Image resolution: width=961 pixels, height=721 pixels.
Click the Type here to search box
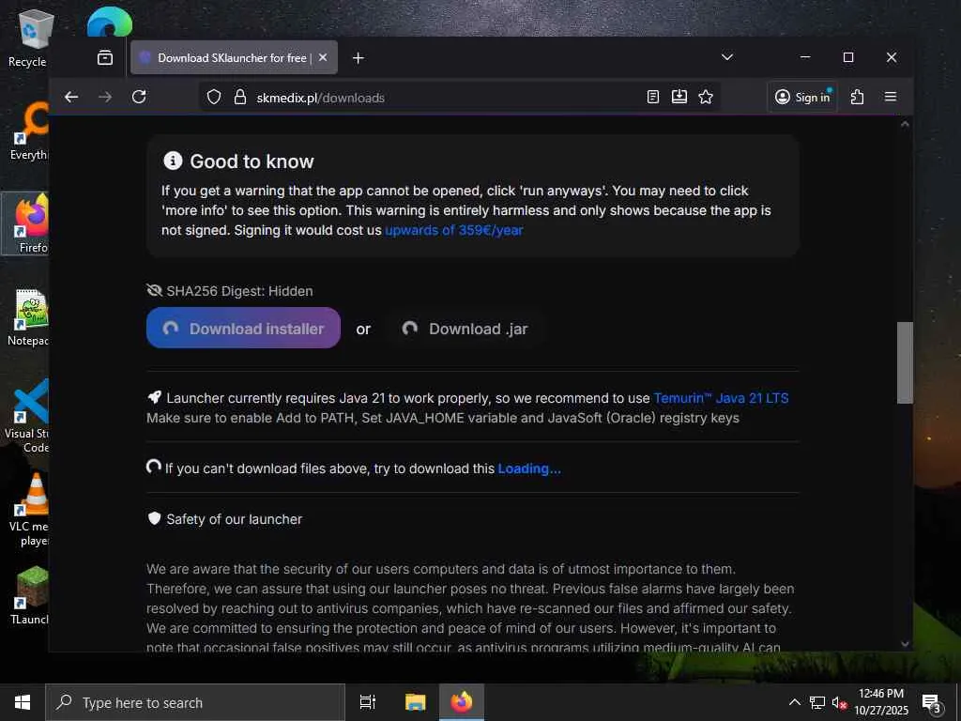tap(195, 702)
